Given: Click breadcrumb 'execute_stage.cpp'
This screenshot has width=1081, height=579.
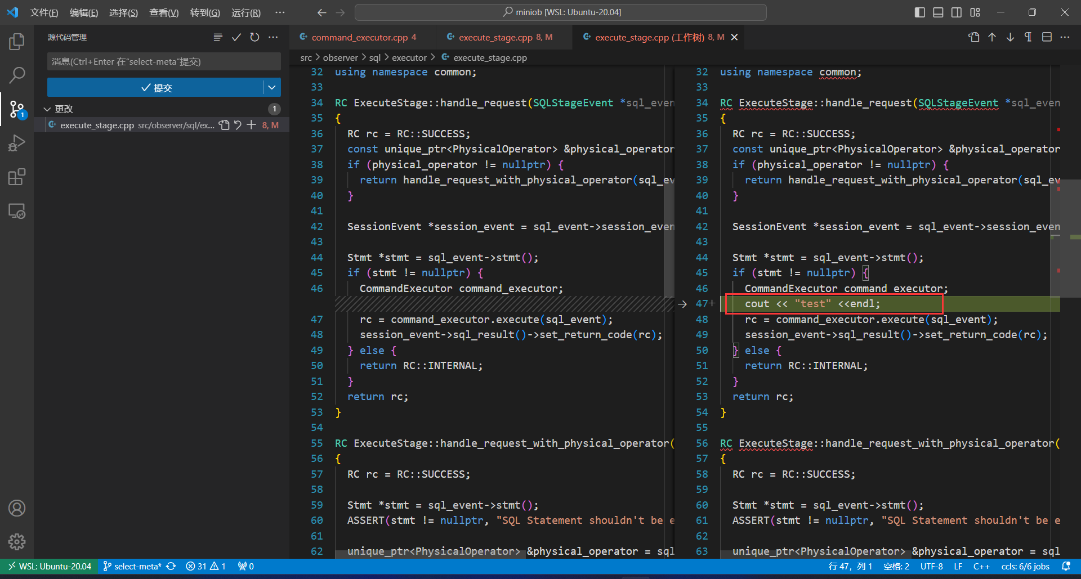Looking at the screenshot, I should [x=490, y=57].
